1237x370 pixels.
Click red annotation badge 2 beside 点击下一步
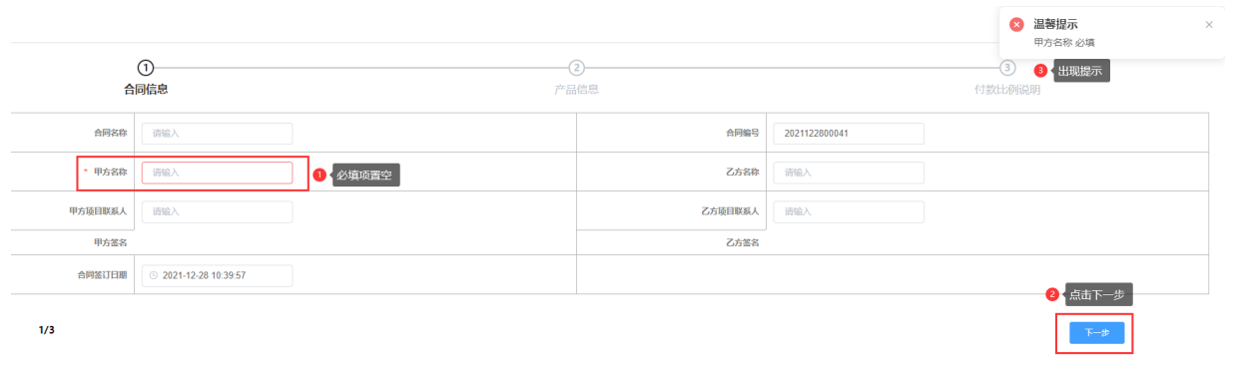[x=1051, y=294]
